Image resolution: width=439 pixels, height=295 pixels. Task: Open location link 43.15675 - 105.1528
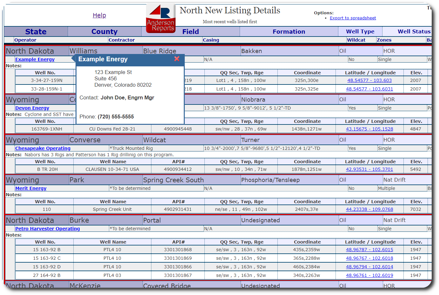[369, 128]
